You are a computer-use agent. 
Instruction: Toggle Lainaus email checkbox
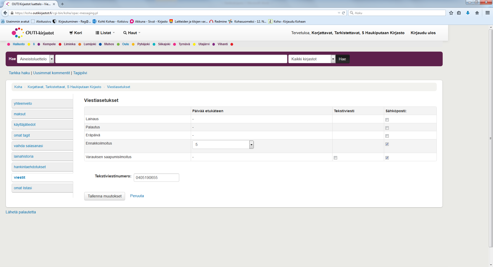387,120
